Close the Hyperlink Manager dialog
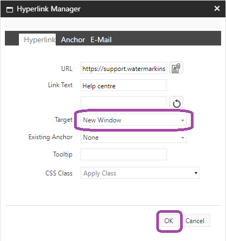Screen dimensions: 226x241 coord(217,9)
